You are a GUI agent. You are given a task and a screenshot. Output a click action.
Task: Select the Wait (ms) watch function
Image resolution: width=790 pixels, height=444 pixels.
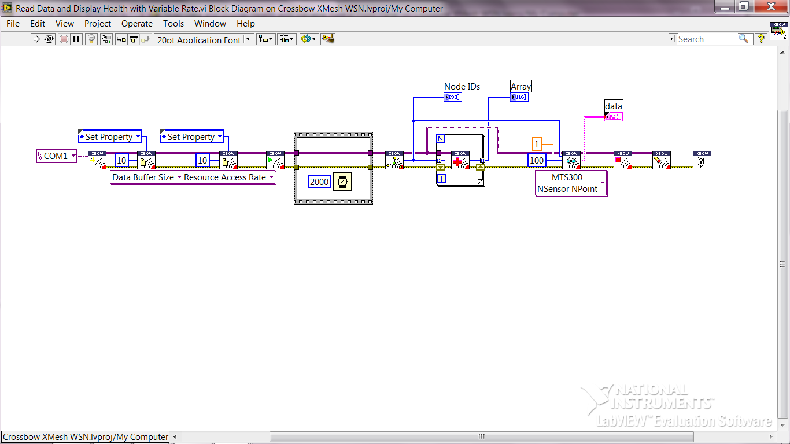[342, 182]
